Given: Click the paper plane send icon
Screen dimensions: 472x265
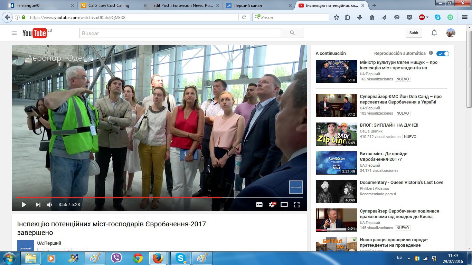Looking at the screenshot, I should (x=384, y=17).
